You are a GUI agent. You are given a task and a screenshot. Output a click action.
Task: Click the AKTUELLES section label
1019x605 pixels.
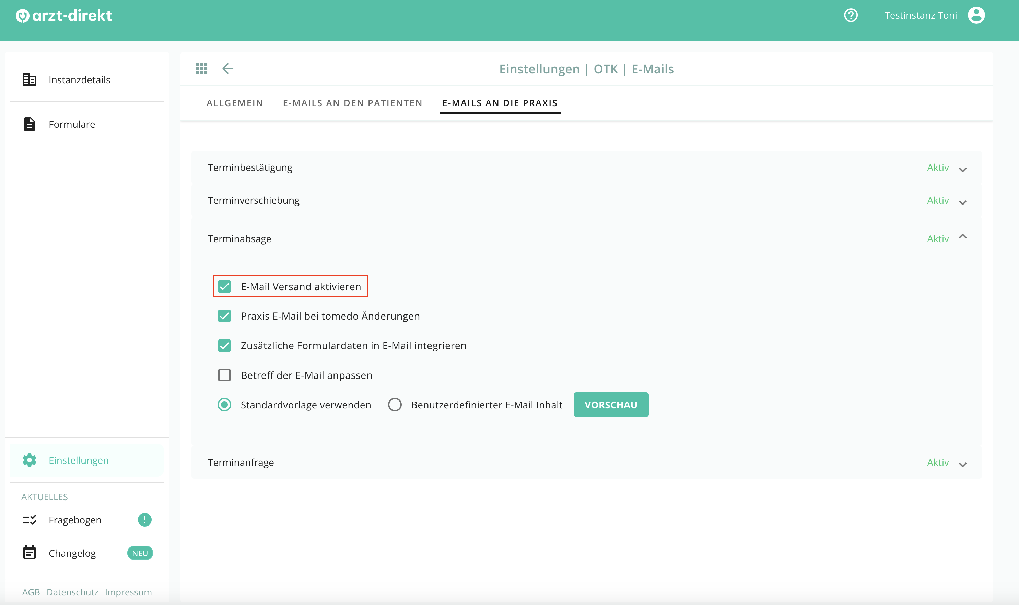pos(45,497)
